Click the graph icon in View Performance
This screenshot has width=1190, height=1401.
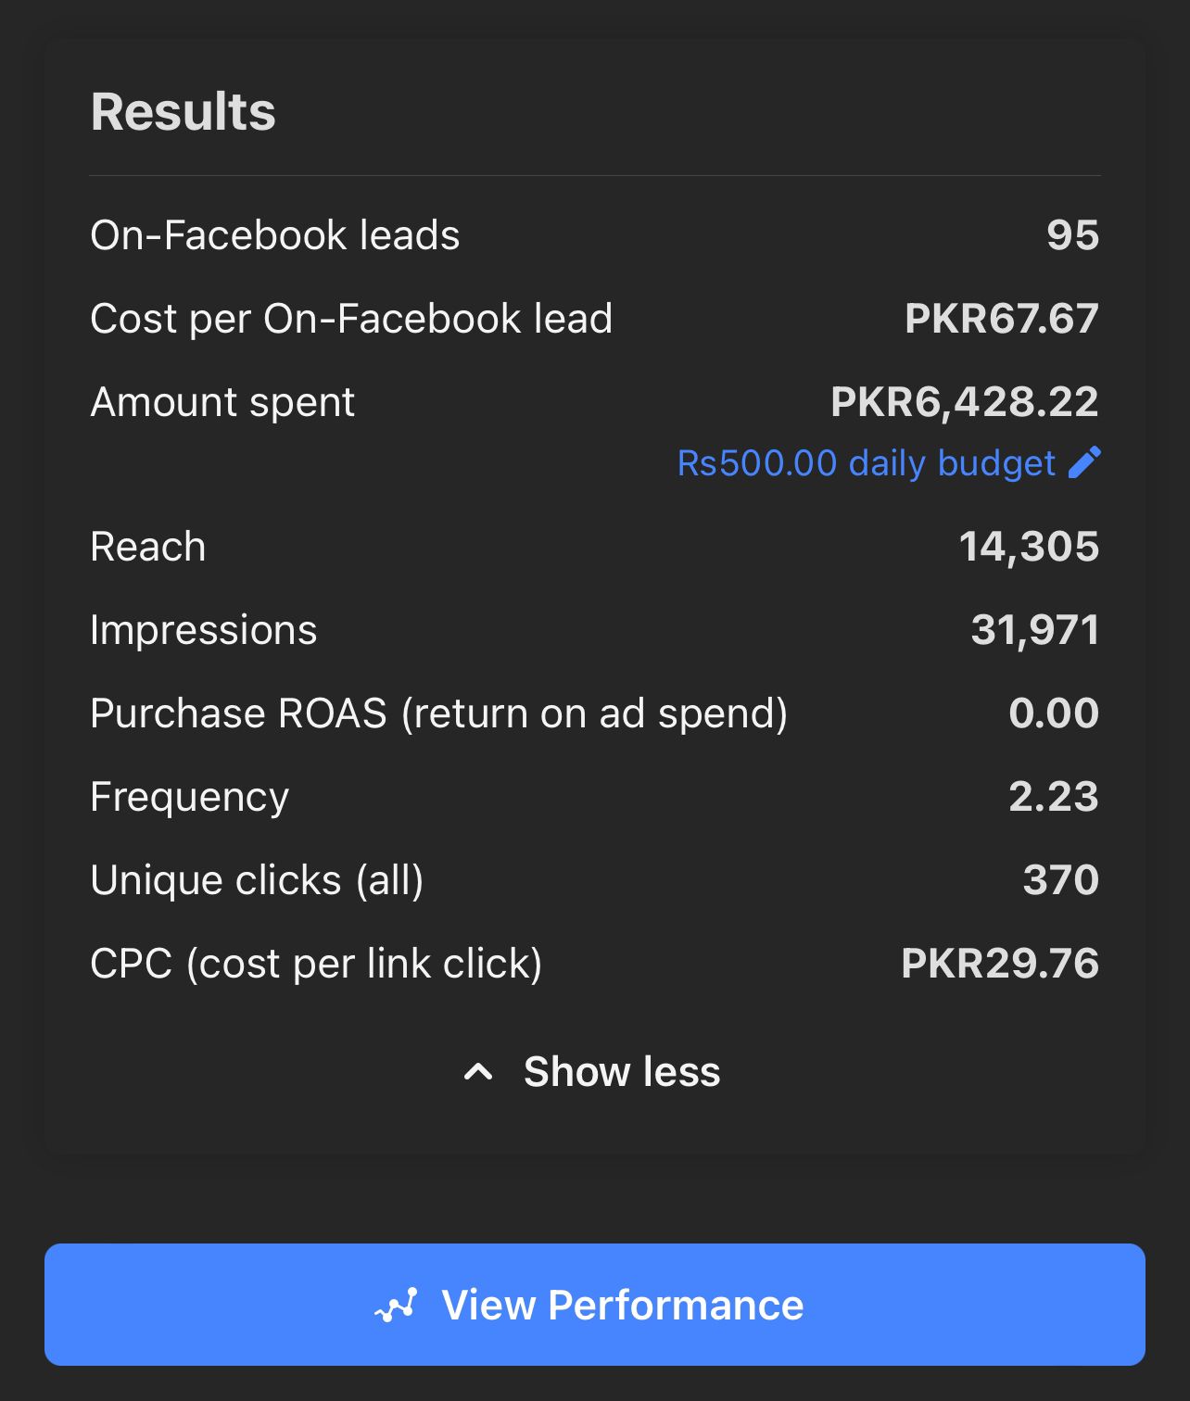pos(397,1306)
